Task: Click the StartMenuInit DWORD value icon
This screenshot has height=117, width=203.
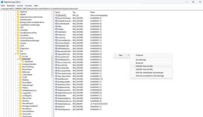Action: point(56,79)
